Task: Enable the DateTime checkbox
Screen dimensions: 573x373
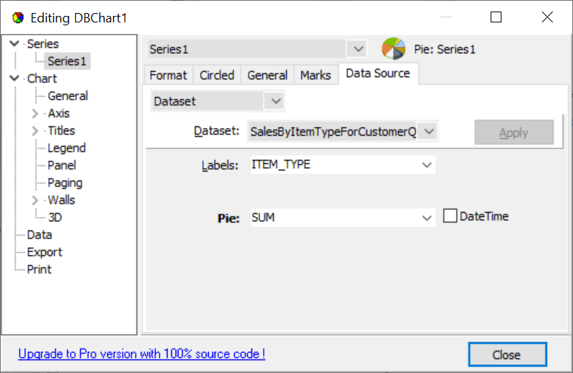Action: point(450,216)
